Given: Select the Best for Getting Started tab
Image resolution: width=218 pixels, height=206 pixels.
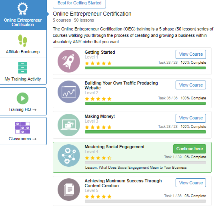Looking at the screenshot, I should coord(79,3).
